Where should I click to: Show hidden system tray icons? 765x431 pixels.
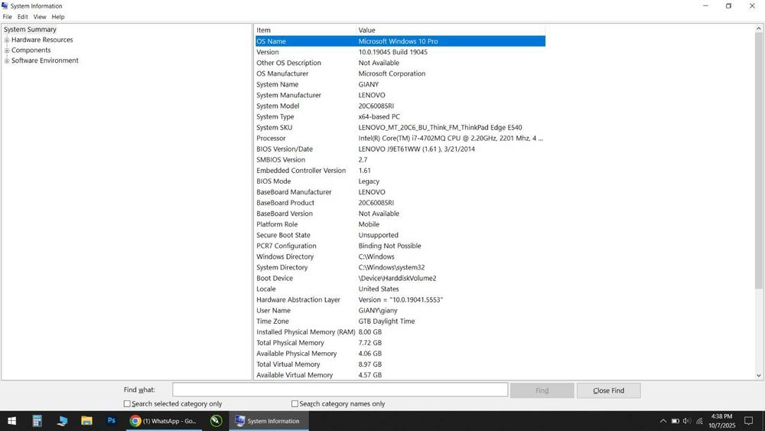point(663,421)
